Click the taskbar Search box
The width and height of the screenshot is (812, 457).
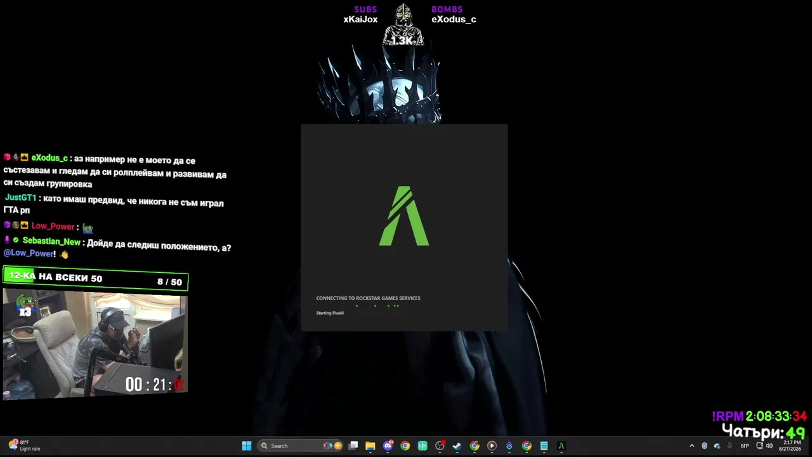(301, 446)
